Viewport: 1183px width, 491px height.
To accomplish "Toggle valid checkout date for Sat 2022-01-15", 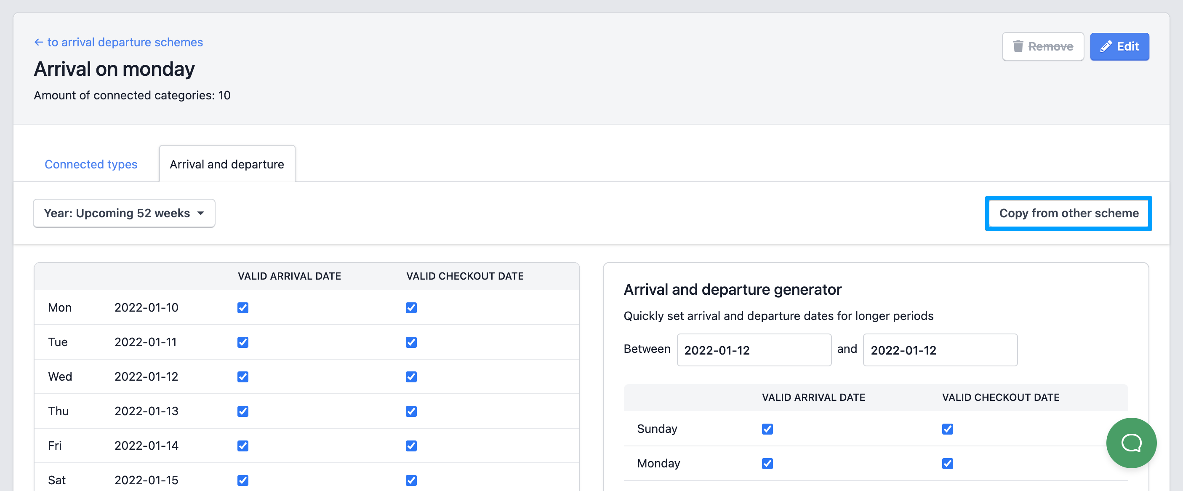I will (411, 480).
